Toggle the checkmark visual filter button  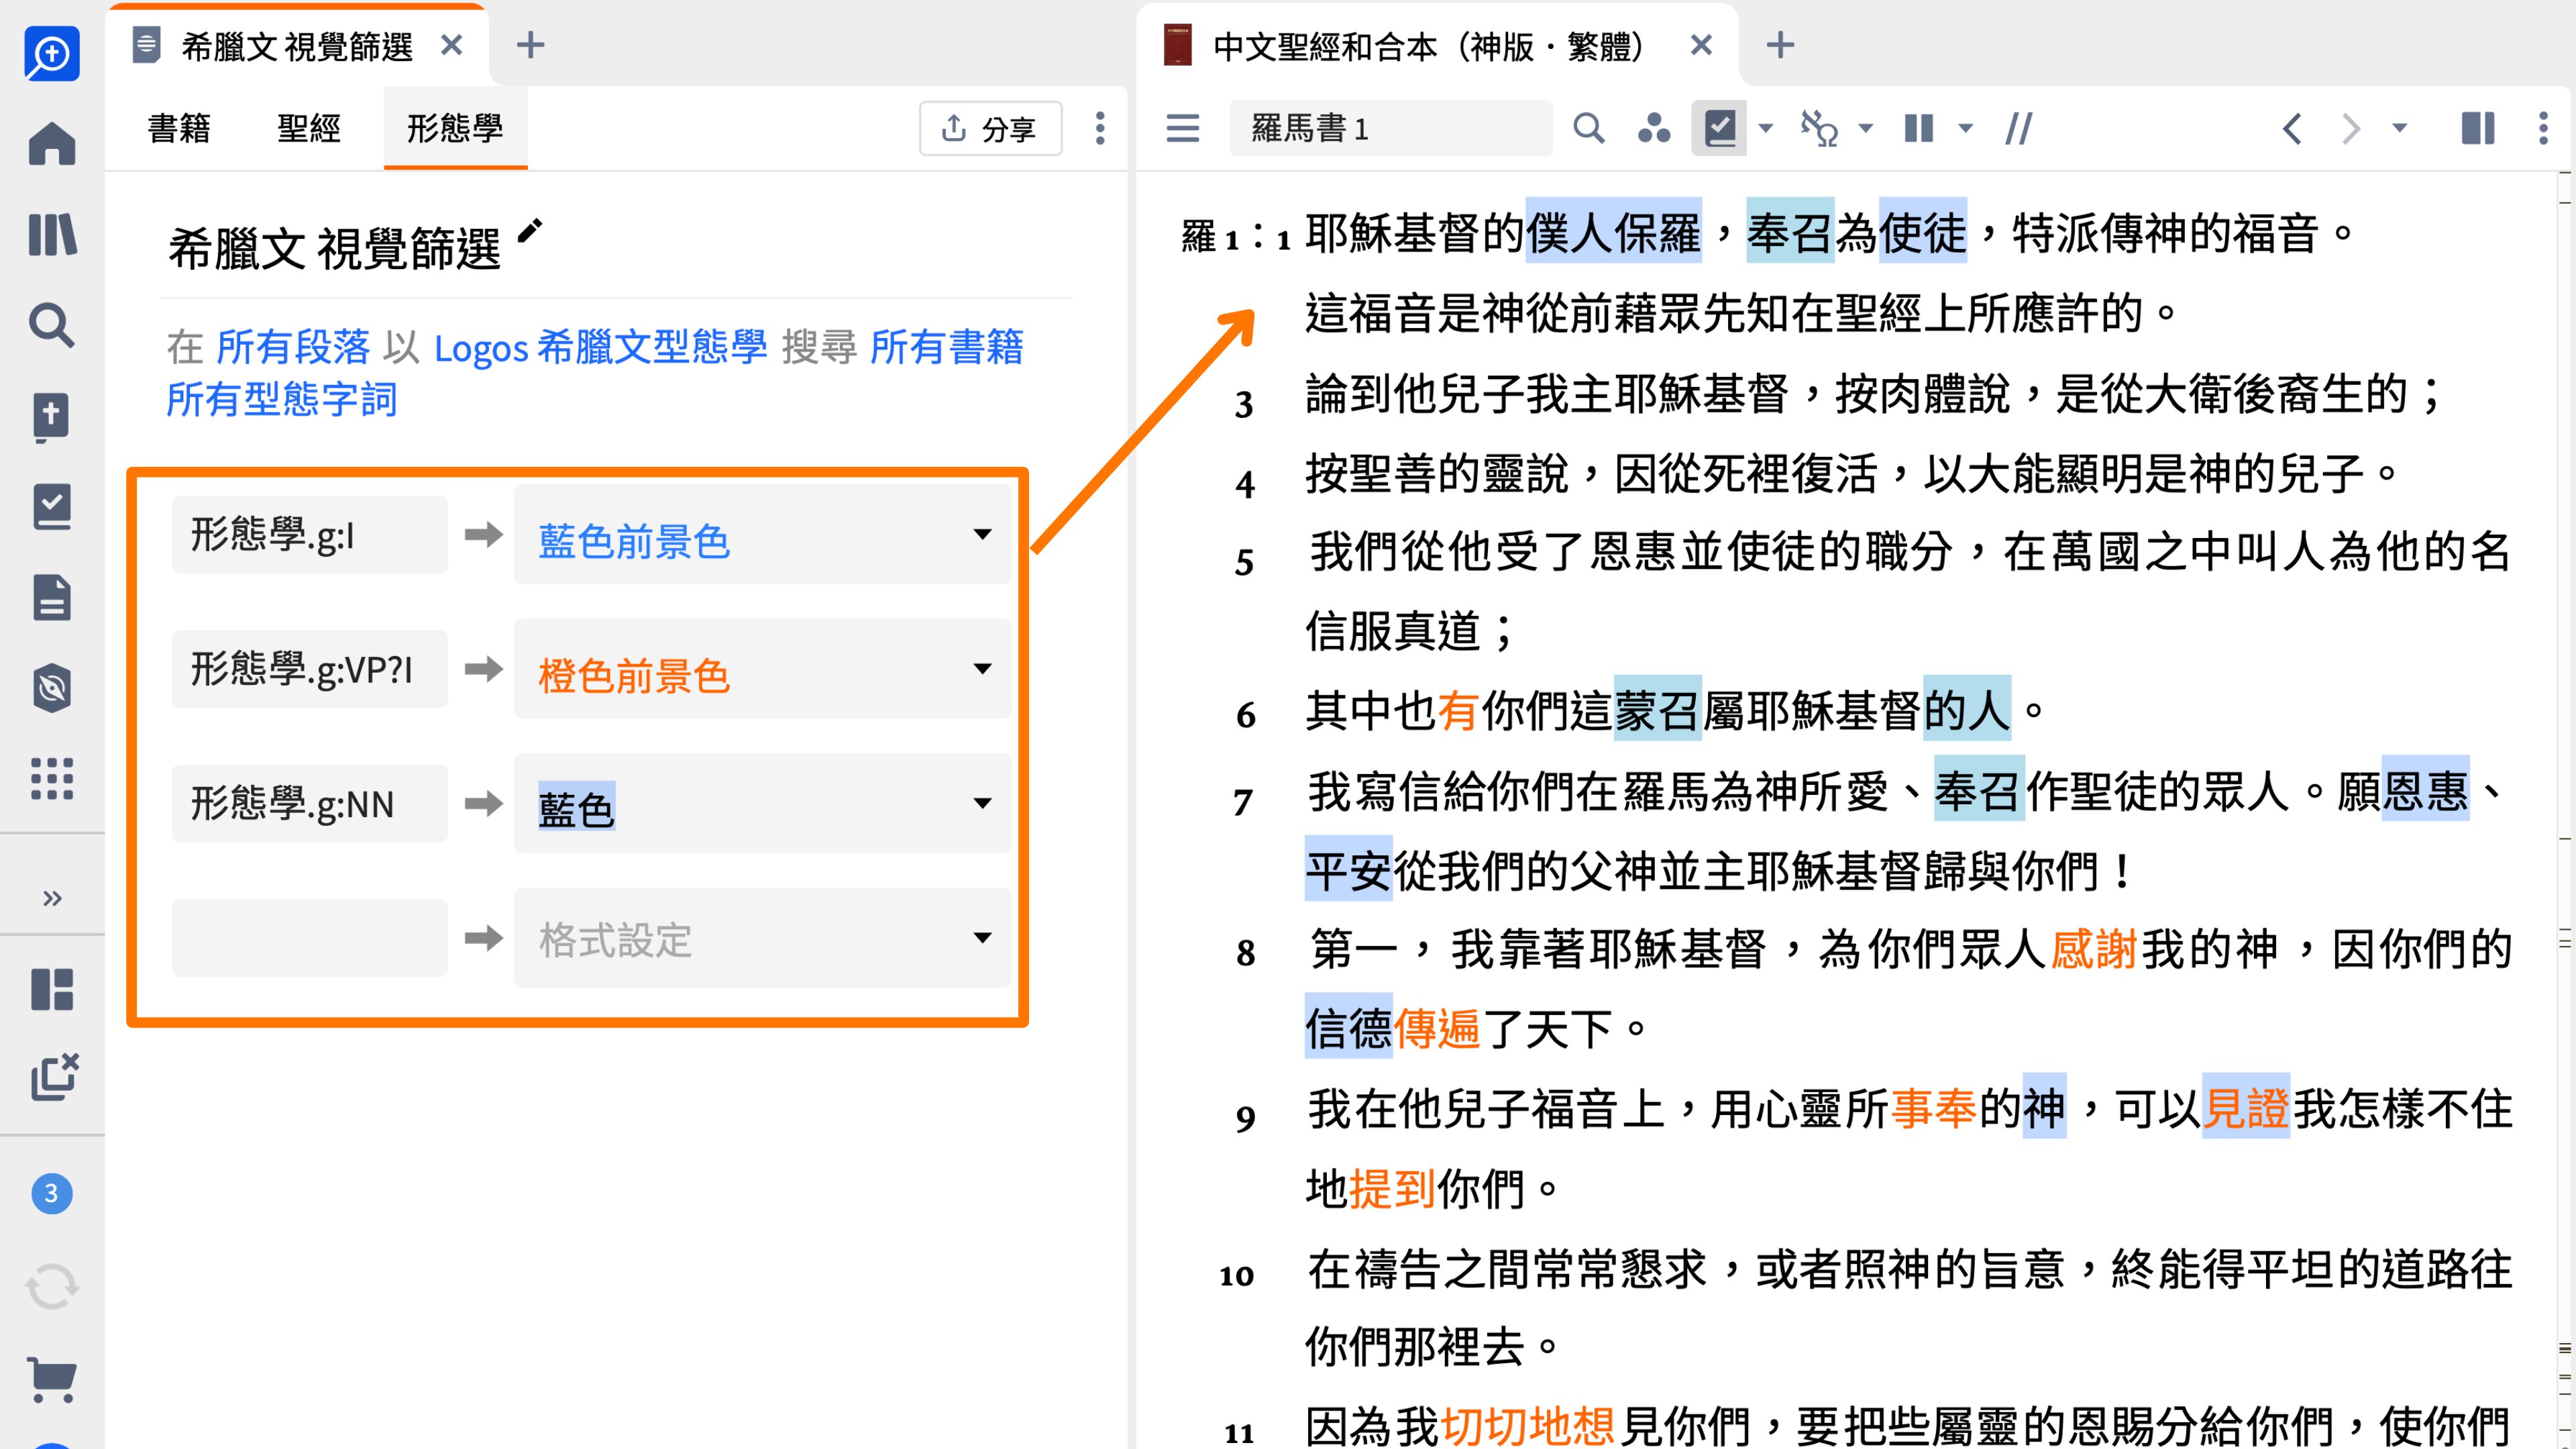tap(1719, 128)
